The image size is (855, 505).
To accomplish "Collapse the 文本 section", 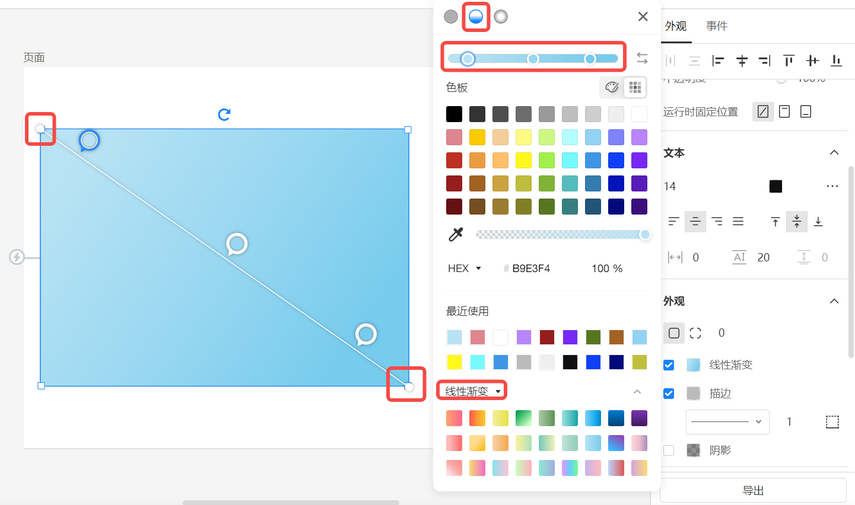I will pos(834,153).
